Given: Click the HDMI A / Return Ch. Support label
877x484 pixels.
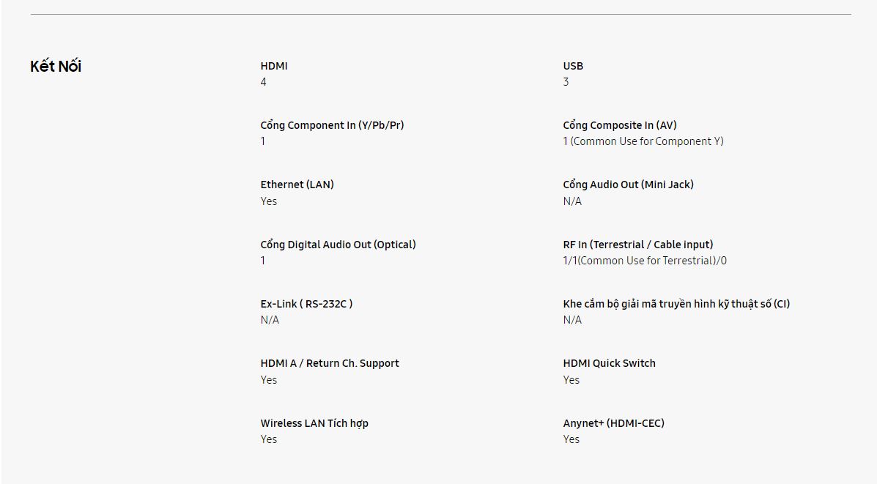Looking at the screenshot, I should click(330, 363).
